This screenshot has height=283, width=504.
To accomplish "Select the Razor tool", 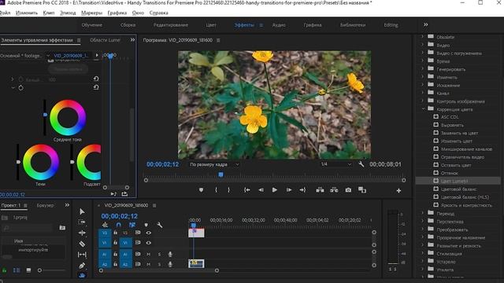I will [x=82, y=244].
